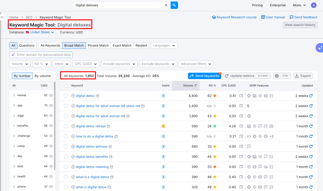This screenshot has height=191, width=323.
Task: Click the KD color dot for digital detox retreat
Action: point(214,126)
